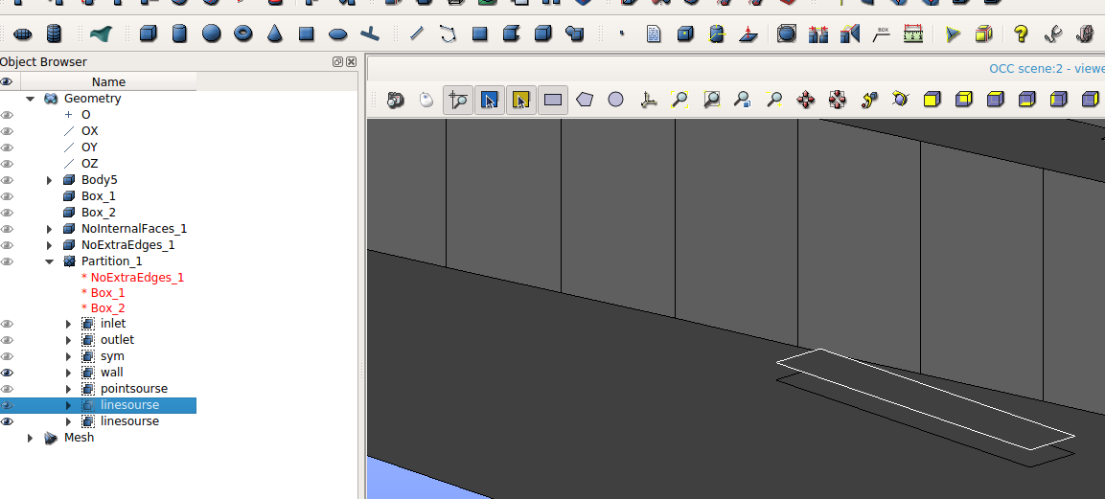Image resolution: width=1105 pixels, height=499 pixels.
Task: Click the Name column header
Action: 108,82
